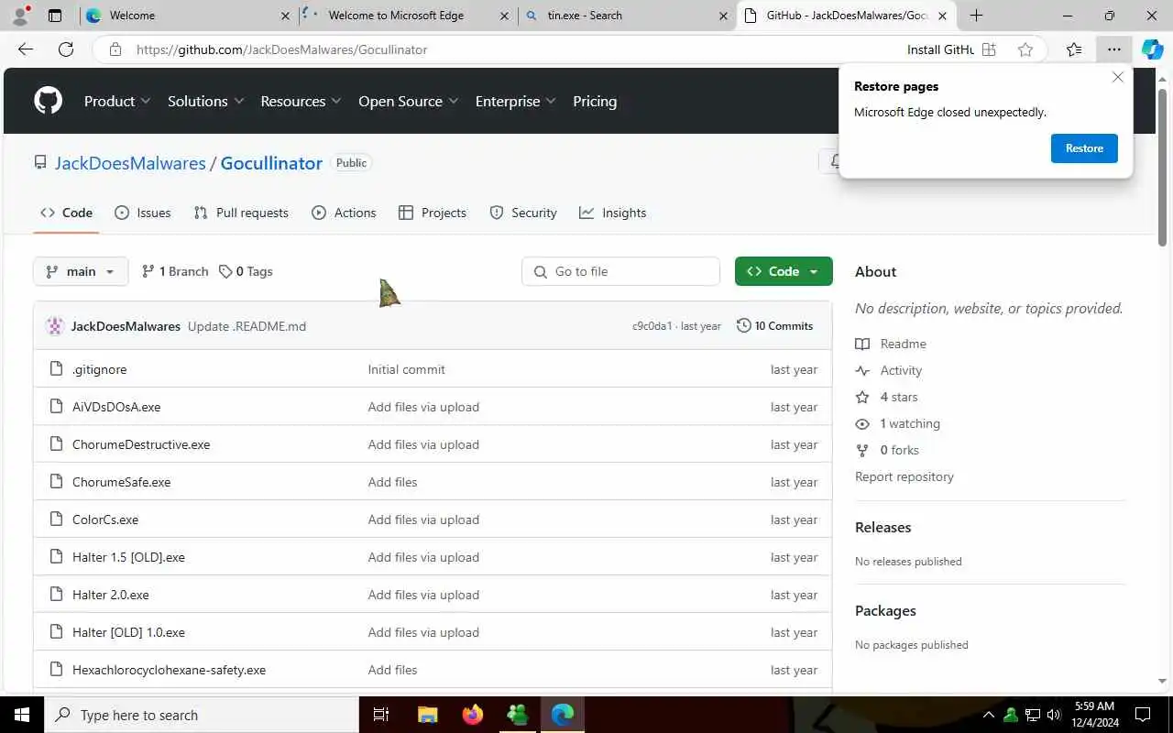1173x733 pixels.
Task: Switch to the Security tab
Action: [x=523, y=213]
